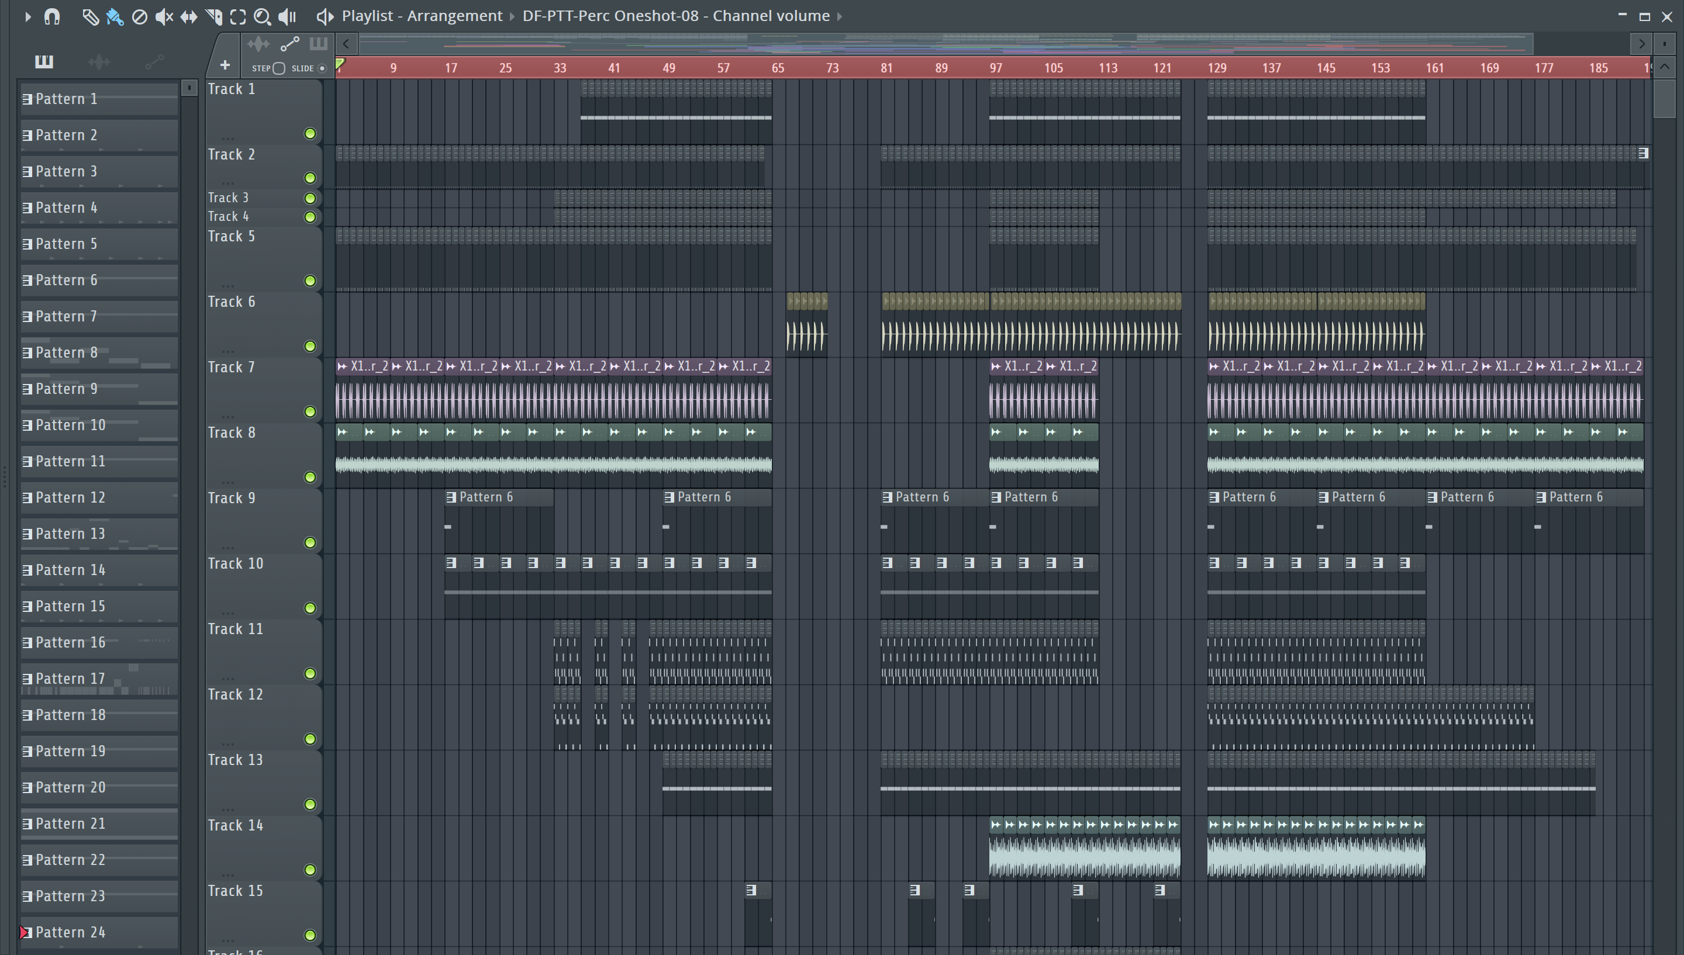This screenshot has height=955, width=1684.
Task: Open arrow after Channel volume title
Action: click(x=839, y=16)
